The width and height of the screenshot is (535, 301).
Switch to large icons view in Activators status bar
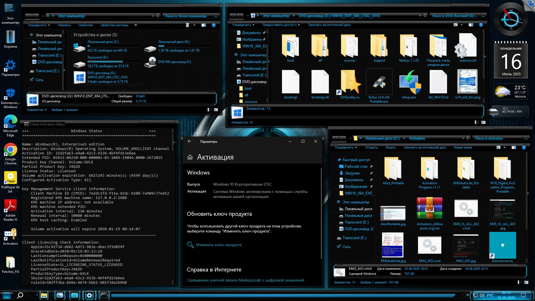pyautogui.click(x=526, y=282)
